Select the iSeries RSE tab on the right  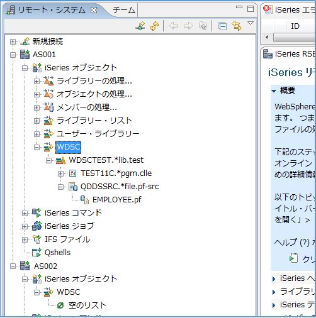[x=289, y=53]
